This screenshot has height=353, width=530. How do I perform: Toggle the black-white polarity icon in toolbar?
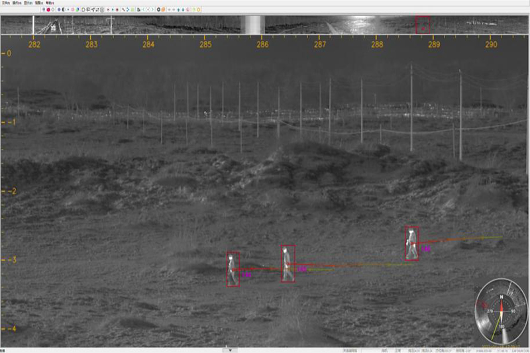[63, 10]
